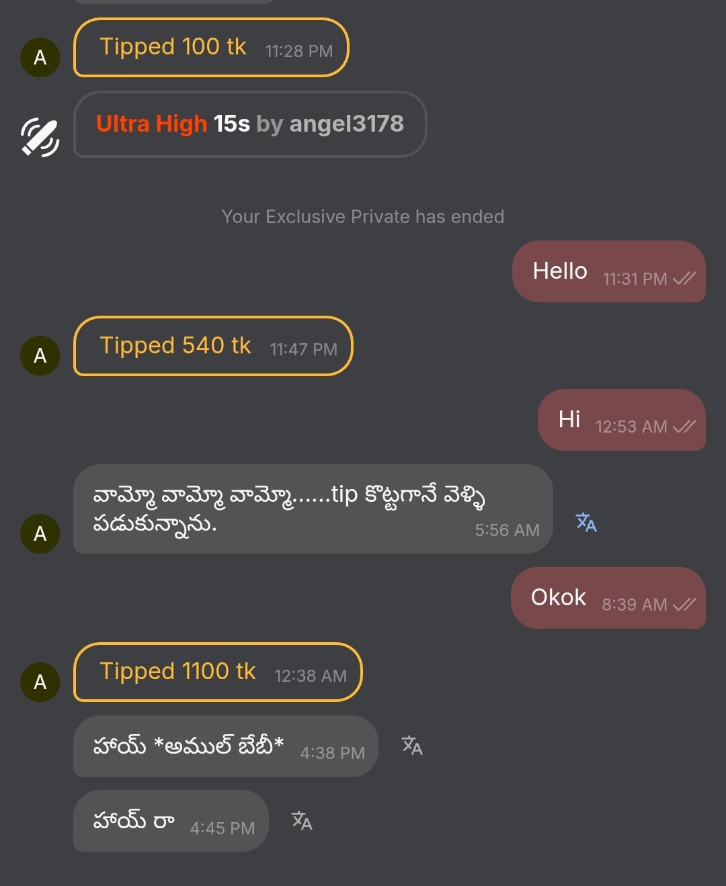Tap read-receipt check marks on Okok message
The width and height of the screenshot is (726, 886).
(x=684, y=604)
